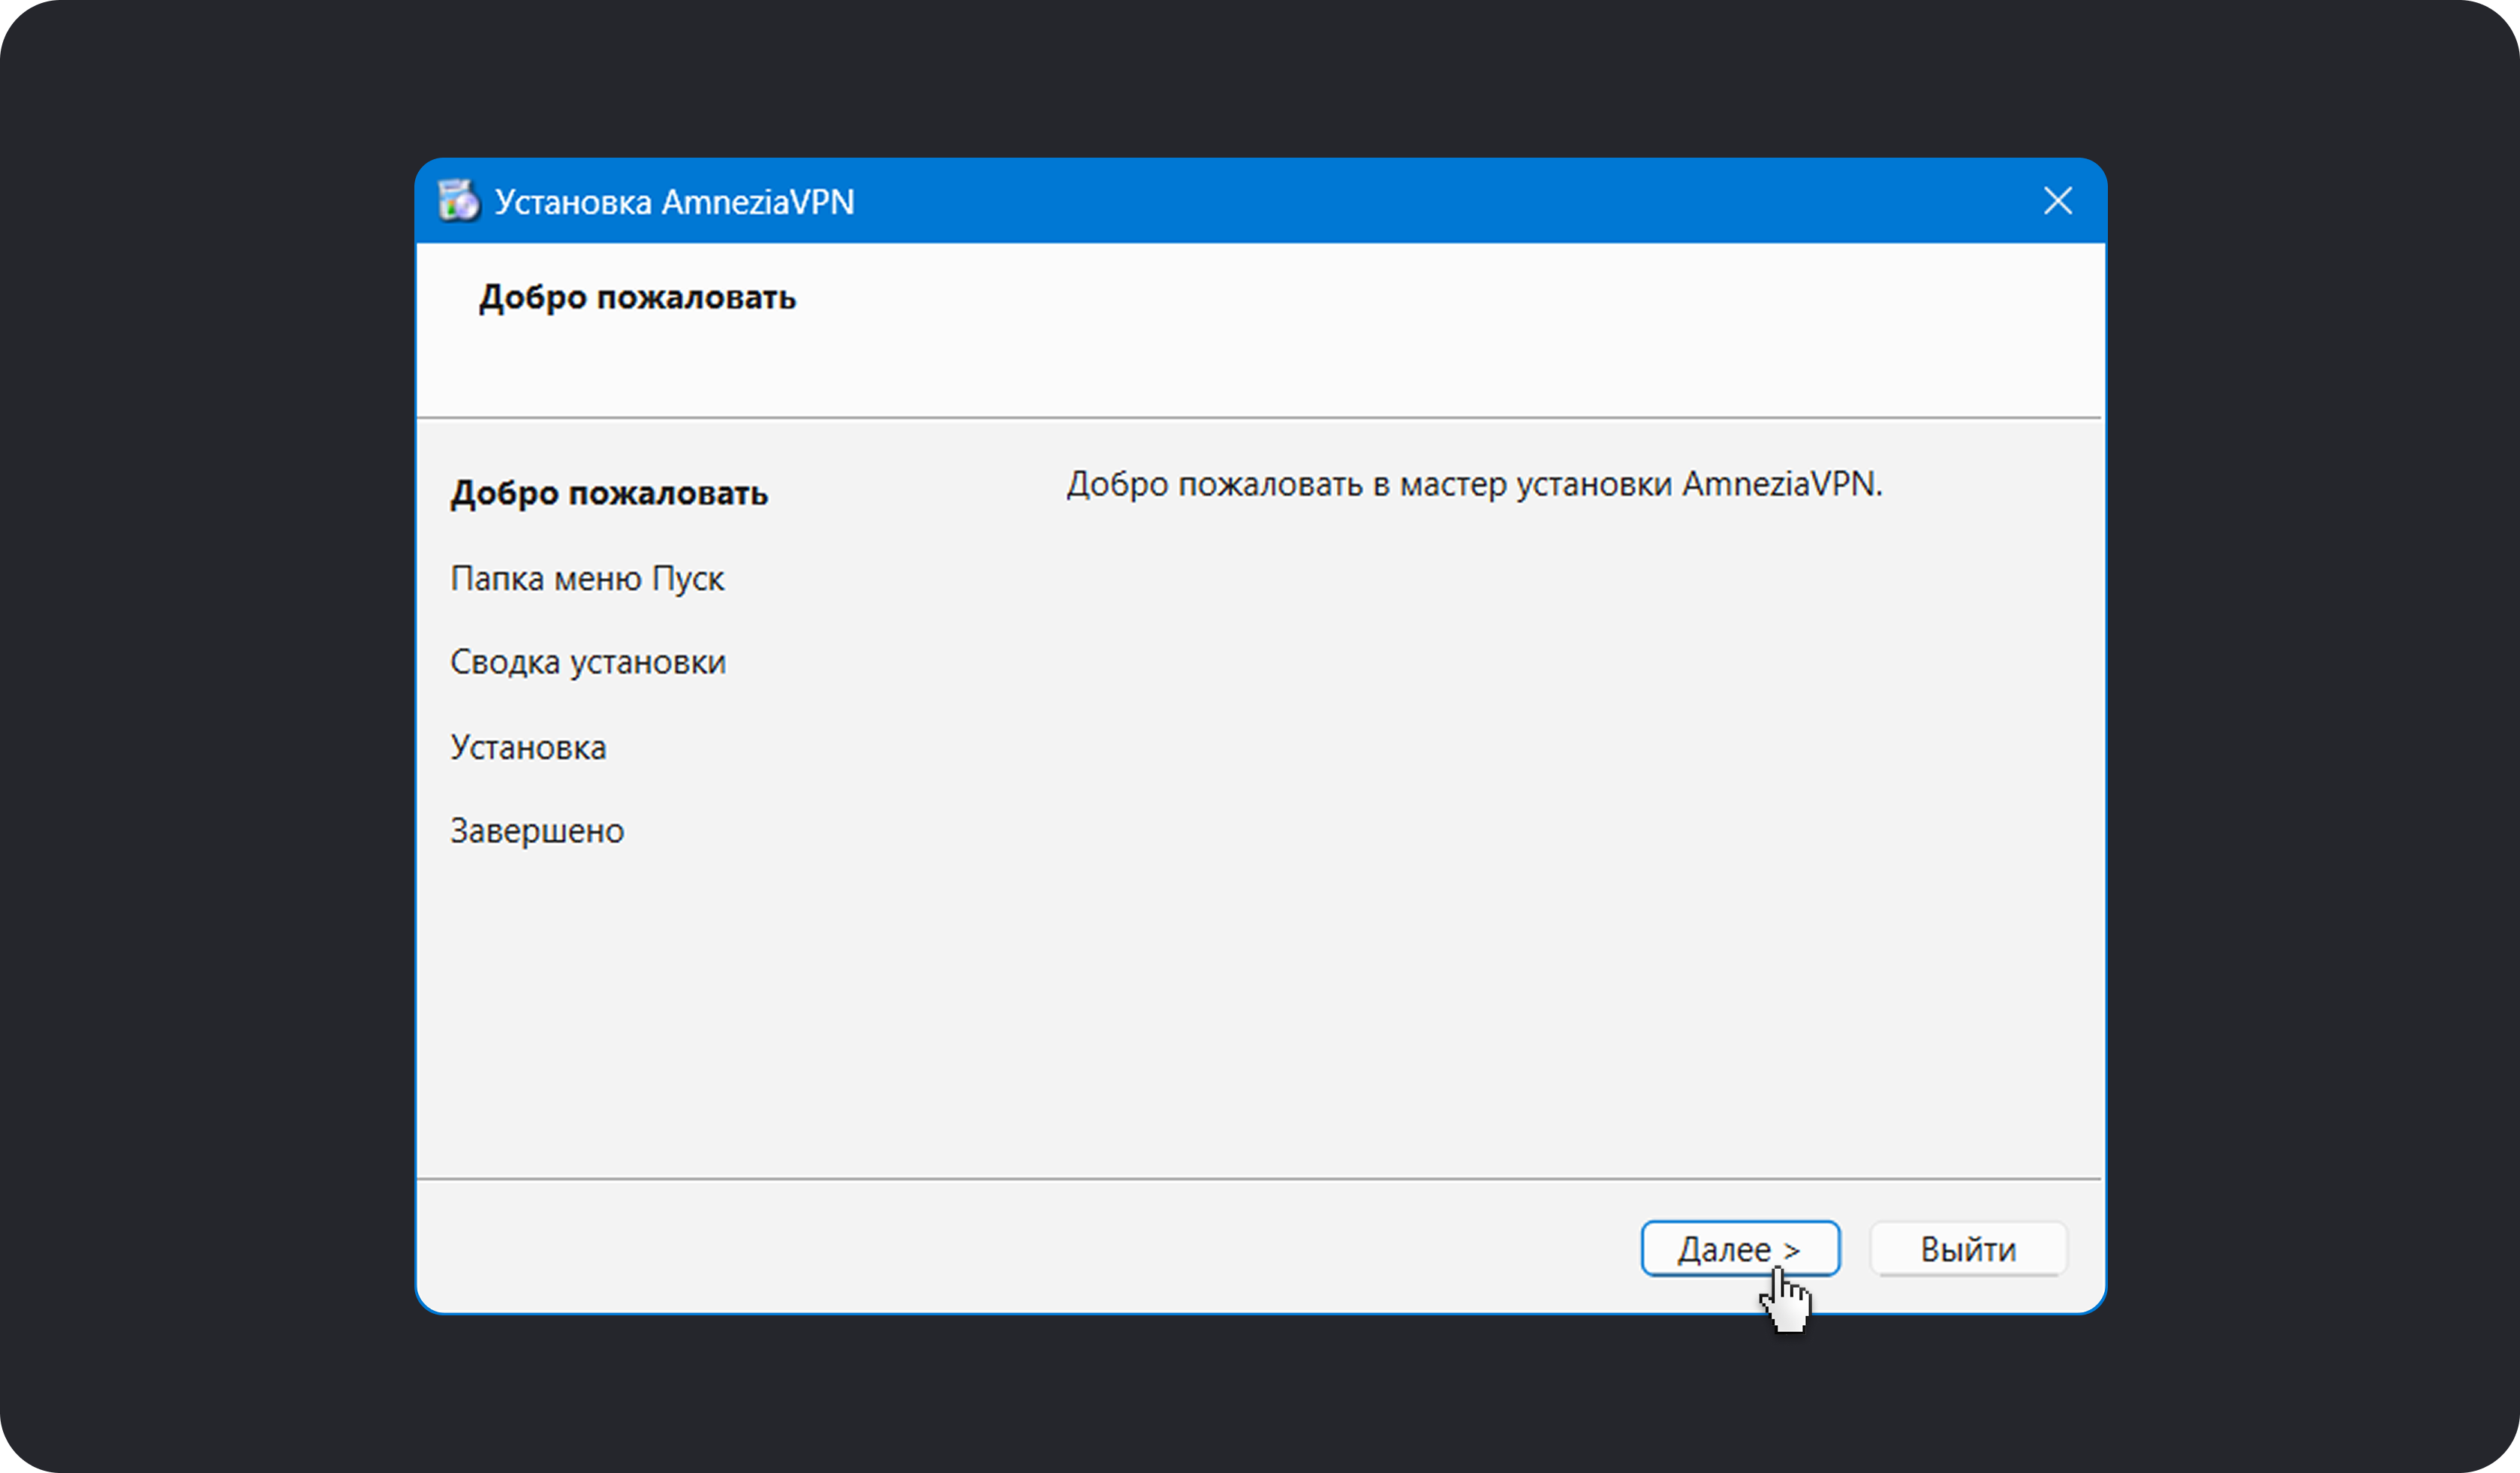Click the Установка AmneziaVPN title bar text
Screen dimensions: 2520x1473
[x=674, y=202]
